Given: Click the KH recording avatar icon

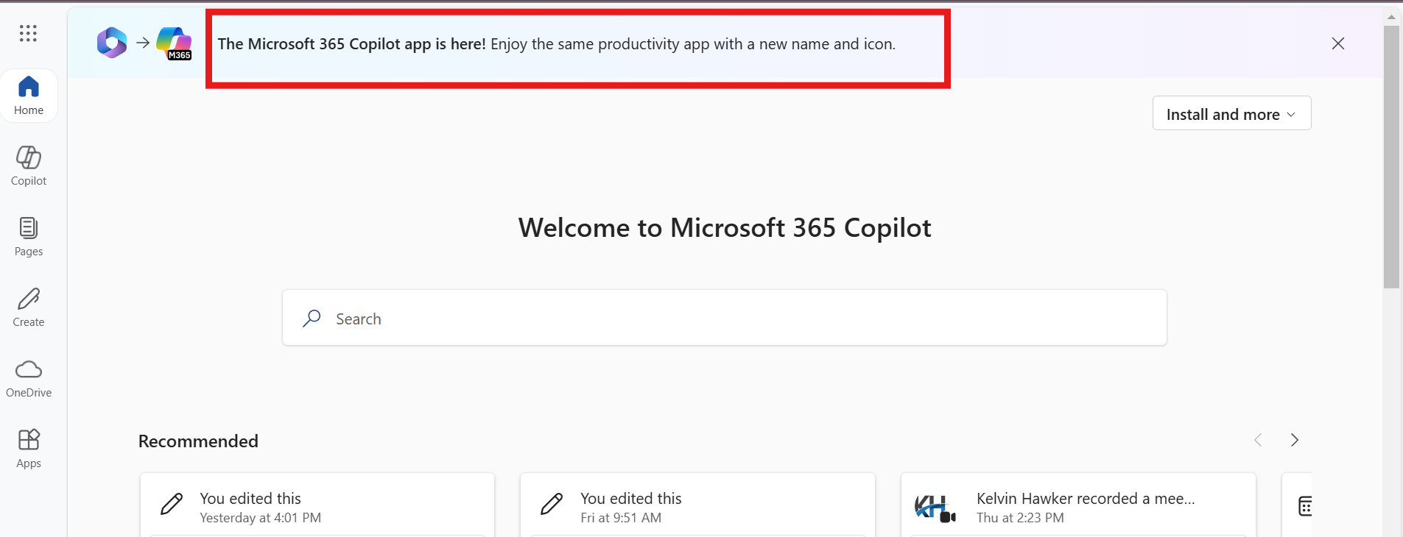Looking at the screenshot, I should [935, 508].
